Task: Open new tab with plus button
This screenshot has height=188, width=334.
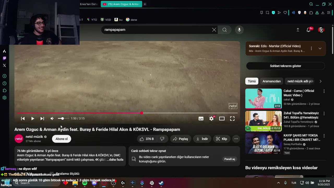Action: pyautogui.click(x=145, y=4)
